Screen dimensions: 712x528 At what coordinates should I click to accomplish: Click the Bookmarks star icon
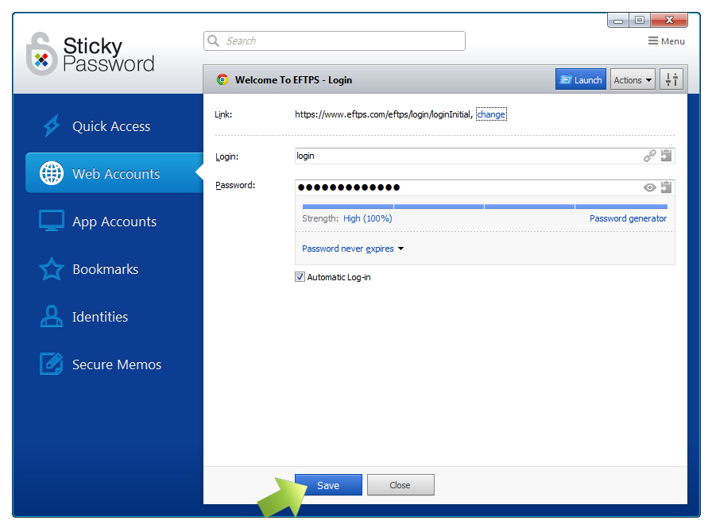click(52, 268)
